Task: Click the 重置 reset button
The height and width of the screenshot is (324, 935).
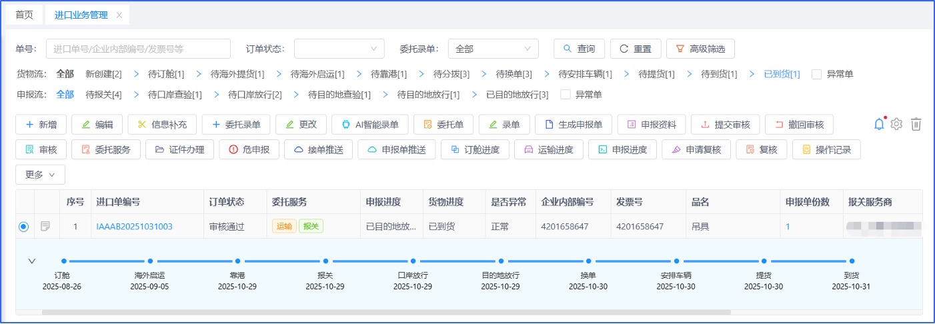Action: point(636,49)
